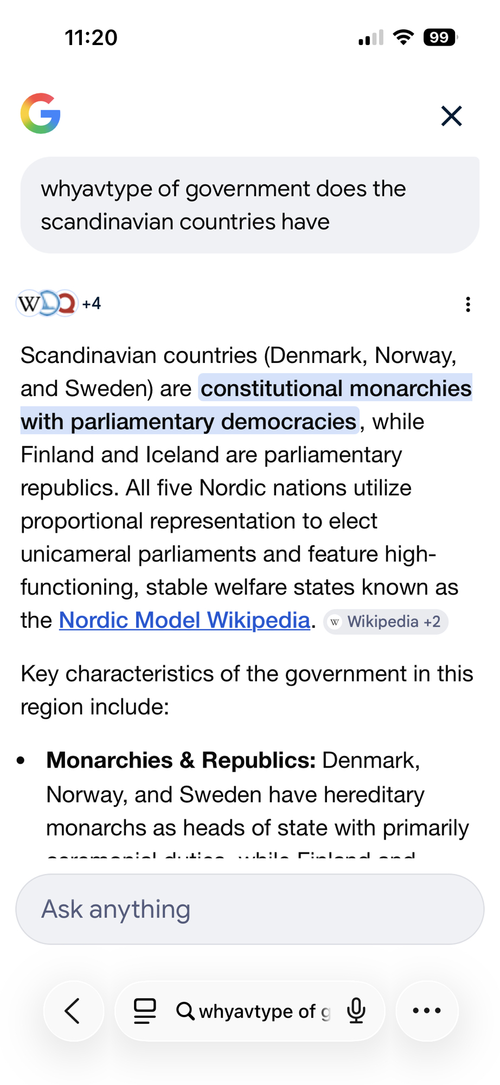This screenshot has width=500, height=1085.
Task: Close the AI answer panel
Action: (x=451, y=116)
